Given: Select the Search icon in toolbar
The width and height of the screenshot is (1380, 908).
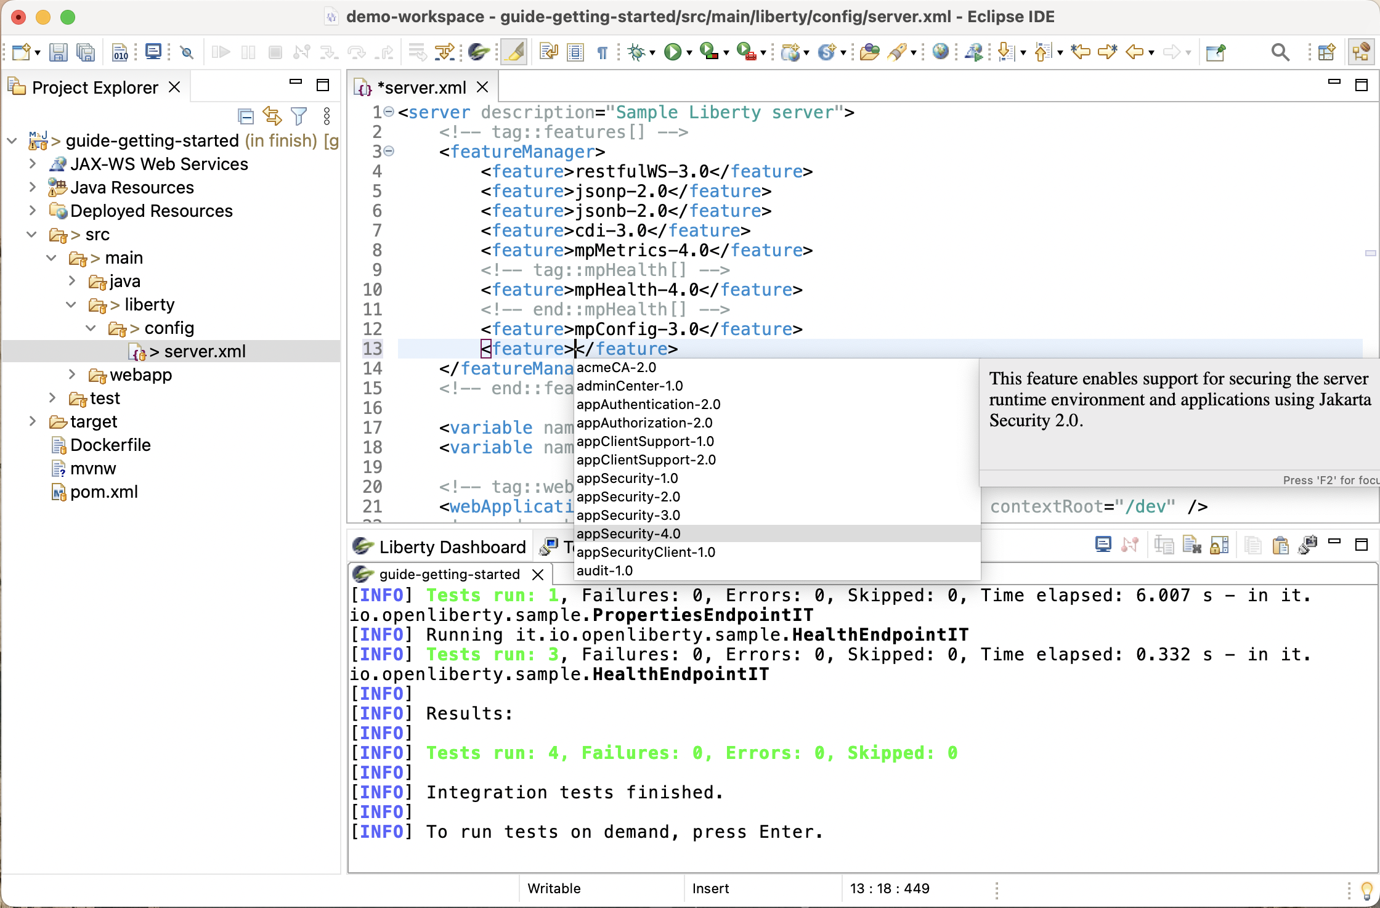Looking at the screenshot, I should tap(1280, 53).
